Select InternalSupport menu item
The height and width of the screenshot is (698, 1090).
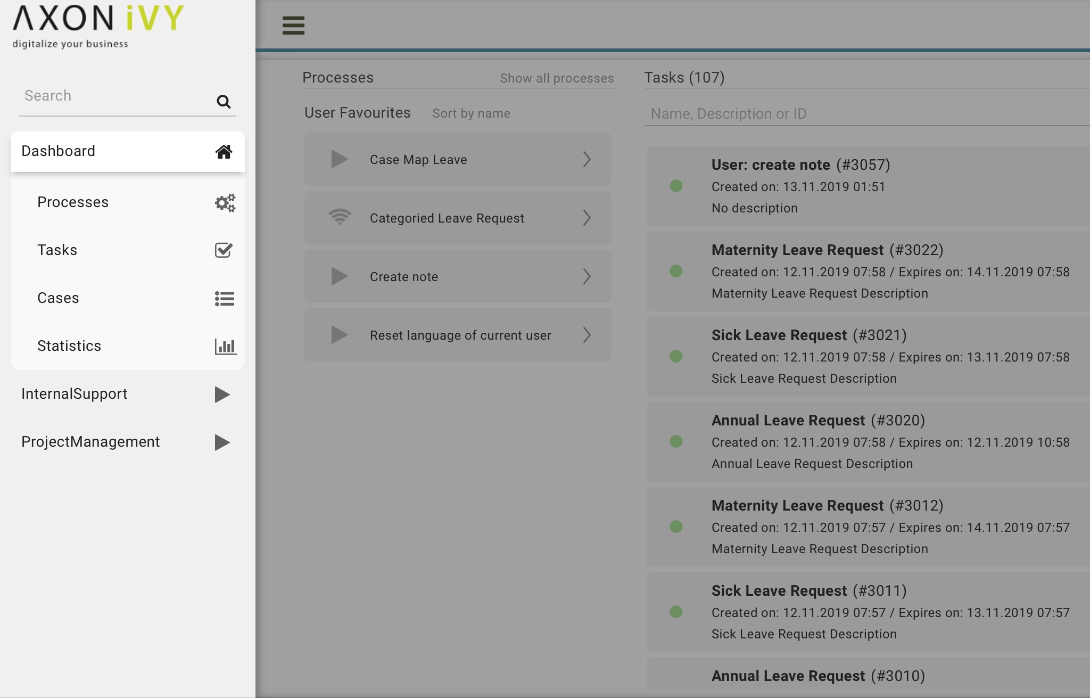pos(128,394)
